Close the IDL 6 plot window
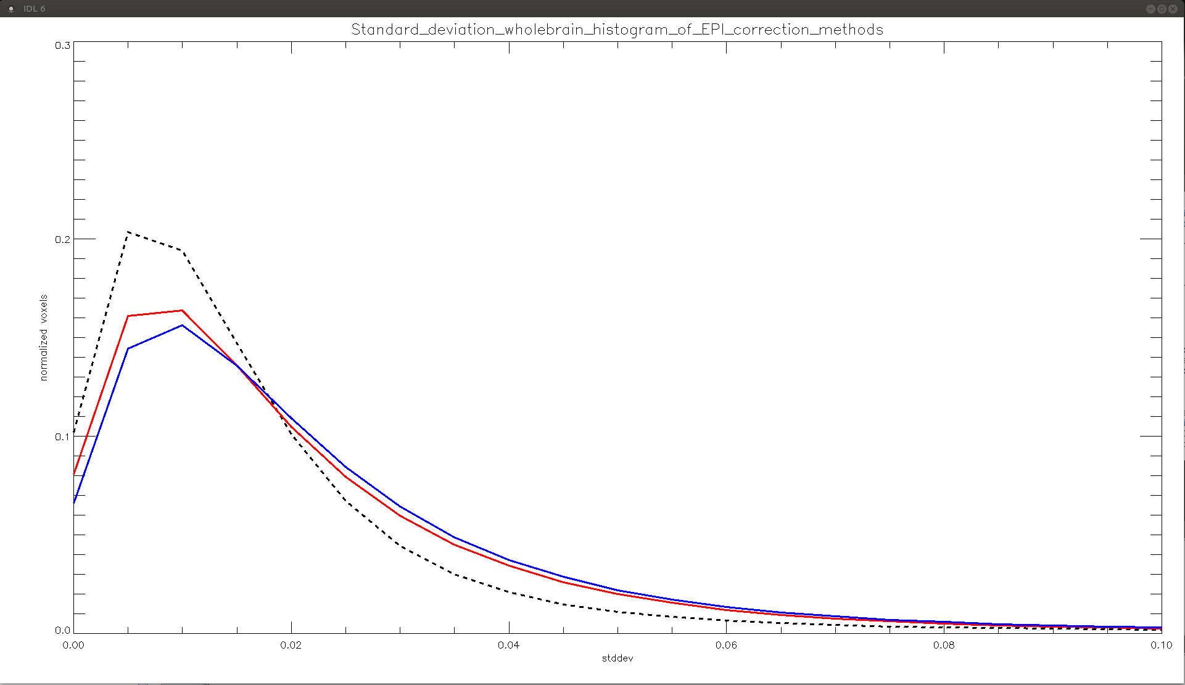This screenshot has height=685, width=1185. [1173, 9]
